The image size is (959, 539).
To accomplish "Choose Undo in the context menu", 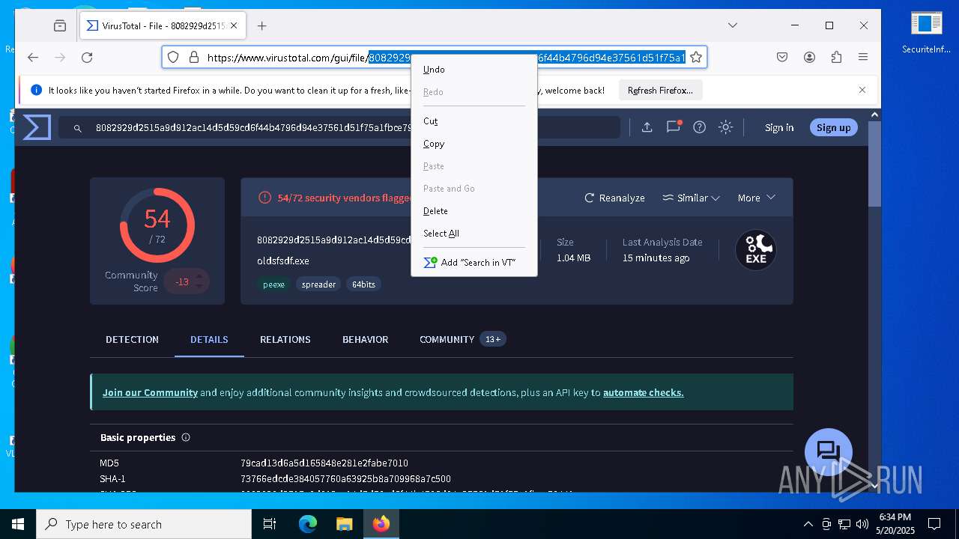I will (x=474, y=70).
